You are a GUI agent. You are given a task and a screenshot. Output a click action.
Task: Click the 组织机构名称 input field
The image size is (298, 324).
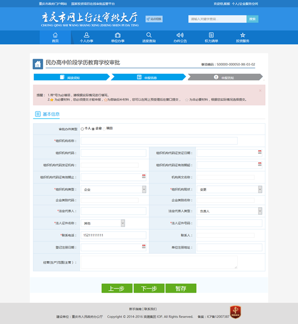(x=159, y=140)
